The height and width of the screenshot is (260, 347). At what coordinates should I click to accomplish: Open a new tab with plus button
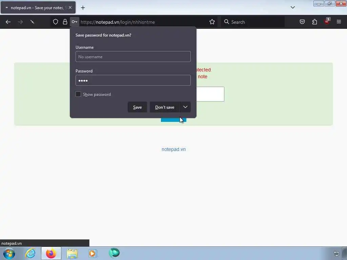pos(83,8)
